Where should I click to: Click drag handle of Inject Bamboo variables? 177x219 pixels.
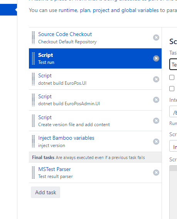34,142
